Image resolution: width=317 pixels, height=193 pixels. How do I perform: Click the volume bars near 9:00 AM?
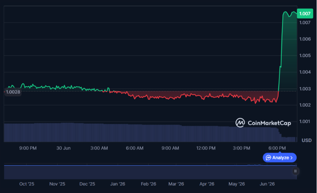(170, 133)
